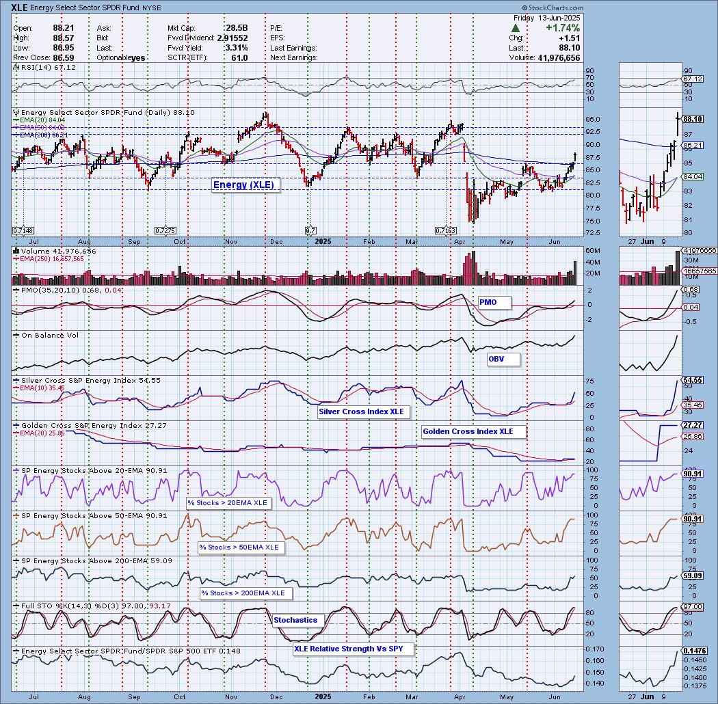The image size is (718, 704).
Task: Click the 2025 label on price axis
Action: pos(323,242)
